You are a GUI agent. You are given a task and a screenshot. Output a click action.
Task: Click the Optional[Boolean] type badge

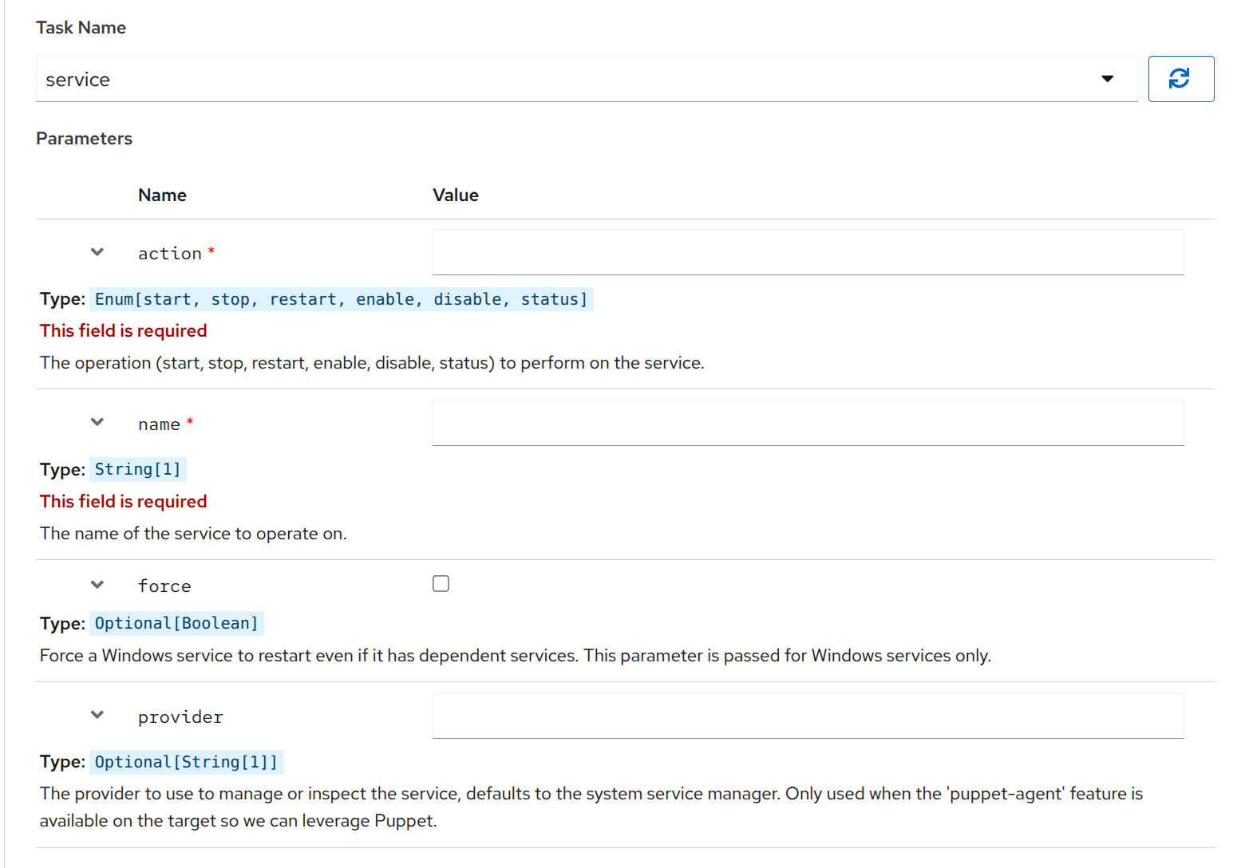click(x=176, y=623)
